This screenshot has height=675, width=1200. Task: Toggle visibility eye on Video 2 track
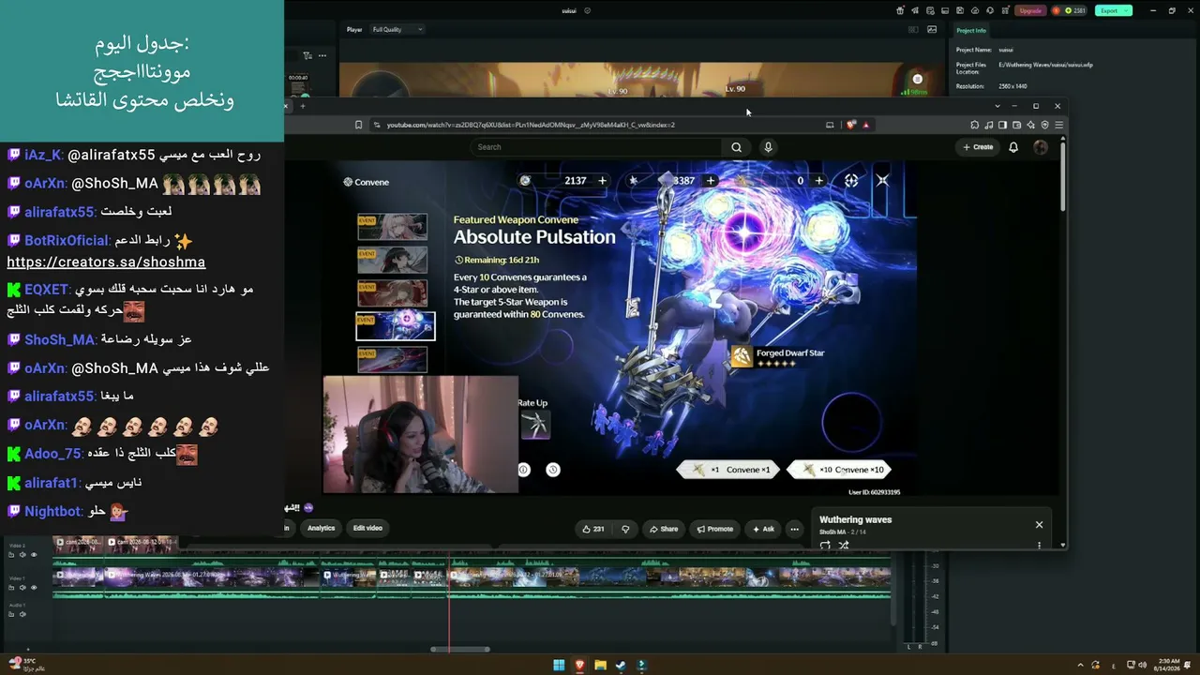click(34, 555)
